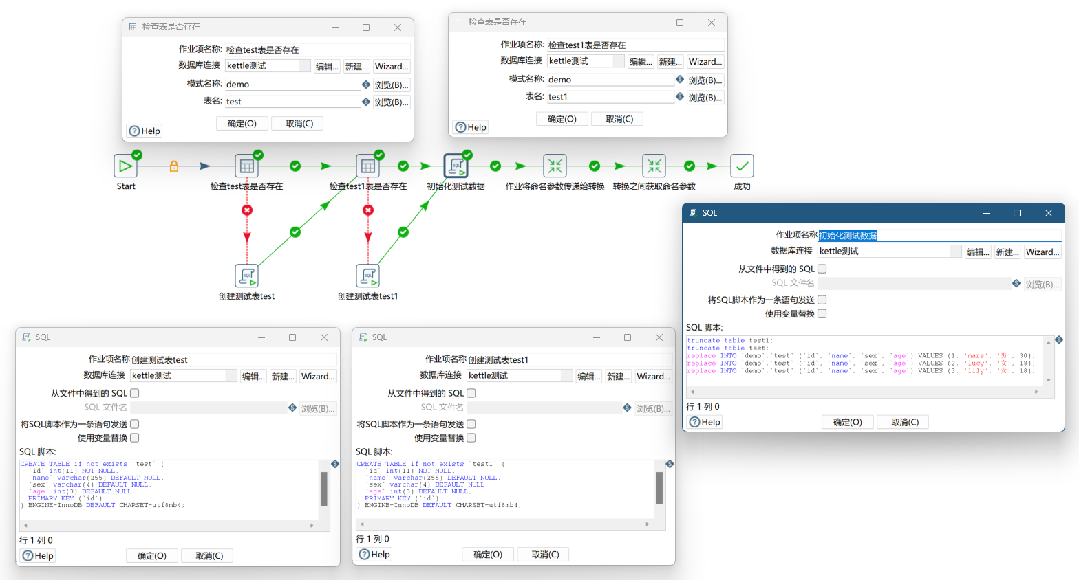The width and height of the screenshot is (1079, 580).
Task: Enable 从文件中得到的 SQL in 初始化测试数据 dialog
Action: pos(822,269)
